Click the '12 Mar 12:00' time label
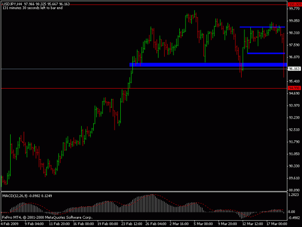Image resolution: width=302 pixels, height=227 pixels. 253,224
